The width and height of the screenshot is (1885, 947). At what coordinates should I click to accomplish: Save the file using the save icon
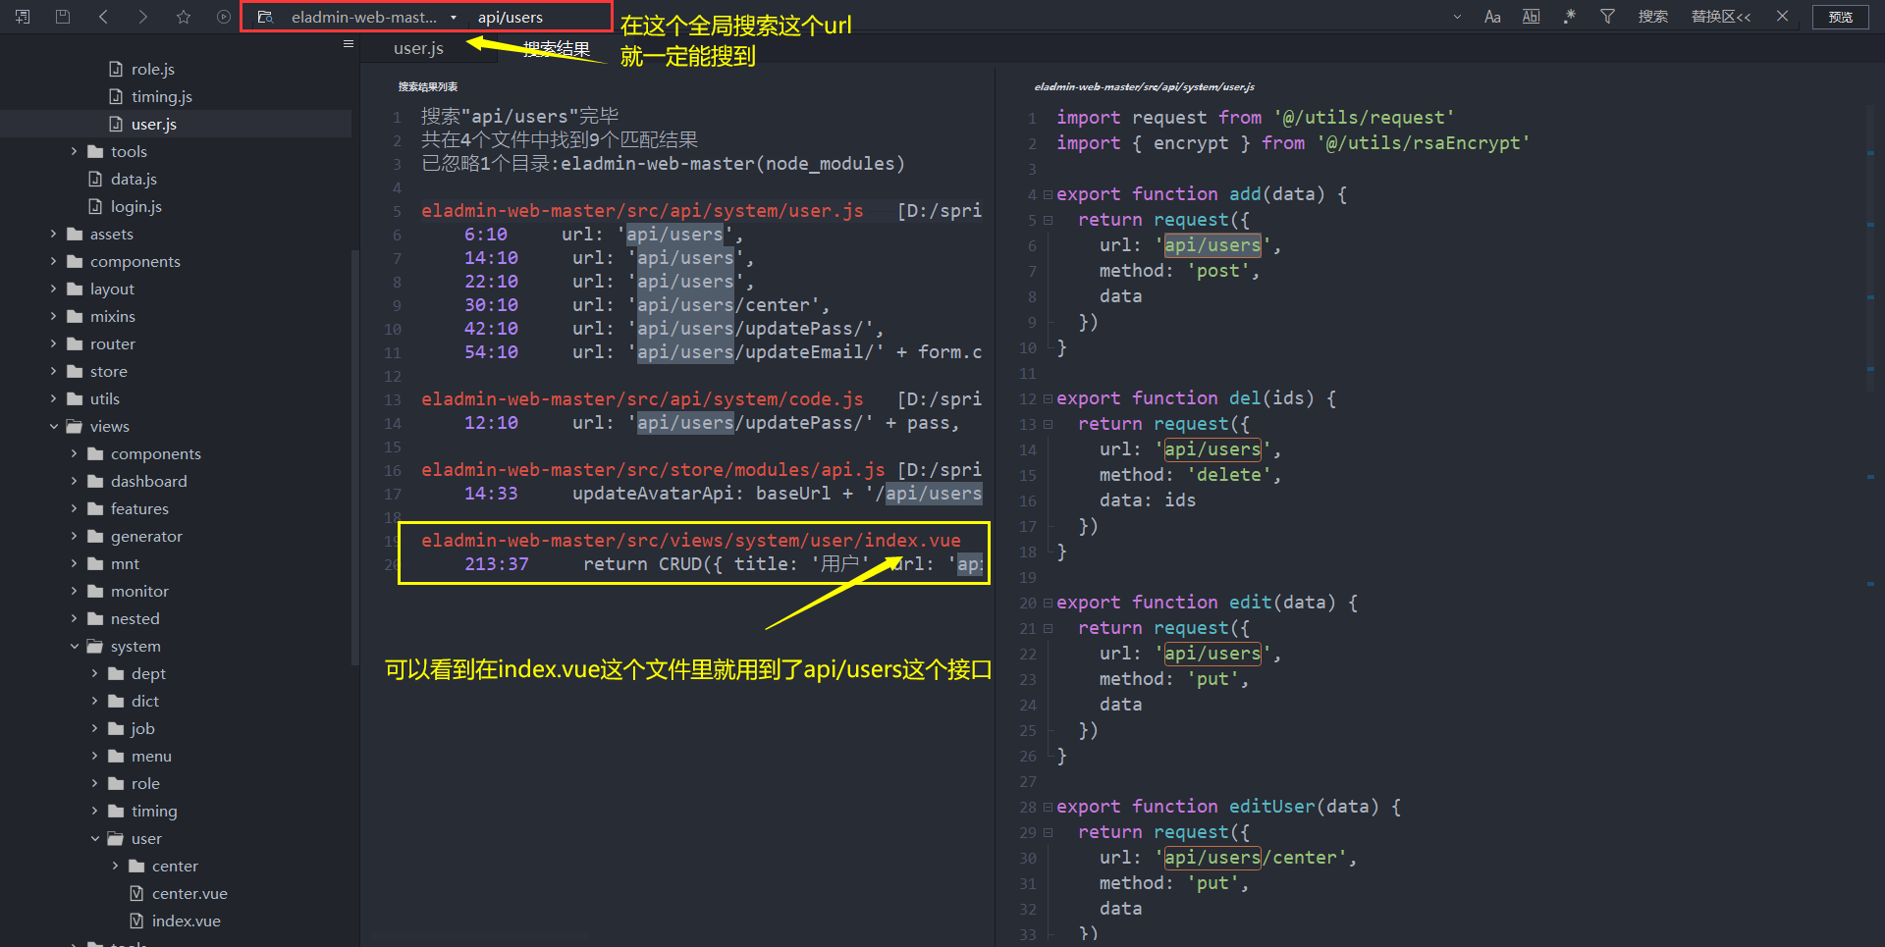click(62, 17)
